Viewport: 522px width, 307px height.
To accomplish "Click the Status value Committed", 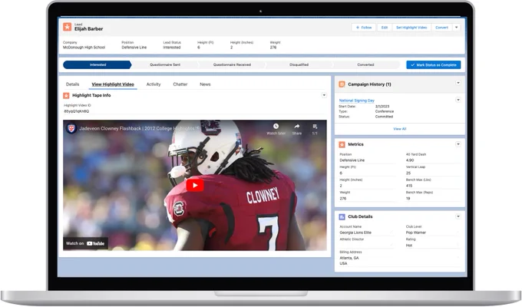I will coord(384,117).
